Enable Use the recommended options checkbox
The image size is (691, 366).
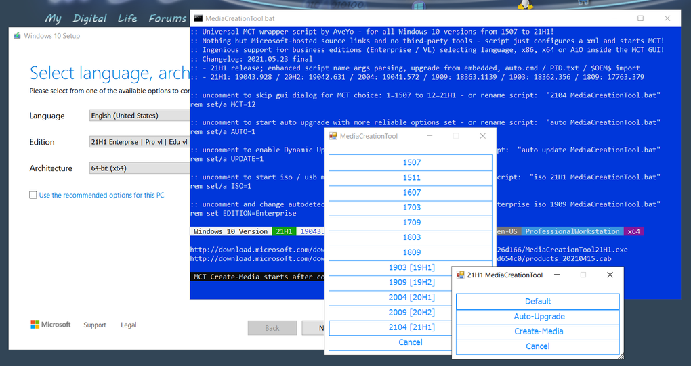click(33, 195)
